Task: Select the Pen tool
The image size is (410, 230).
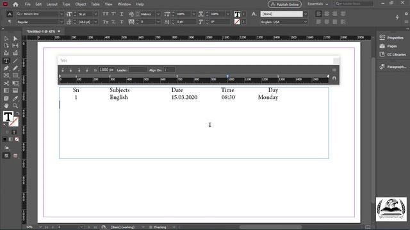Action: 6,68
